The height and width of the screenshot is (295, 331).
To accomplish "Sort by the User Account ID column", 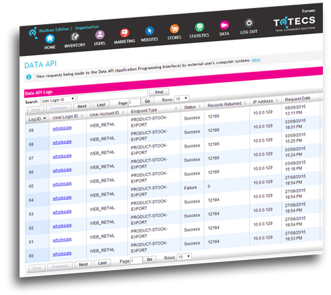I will (107, 113).
